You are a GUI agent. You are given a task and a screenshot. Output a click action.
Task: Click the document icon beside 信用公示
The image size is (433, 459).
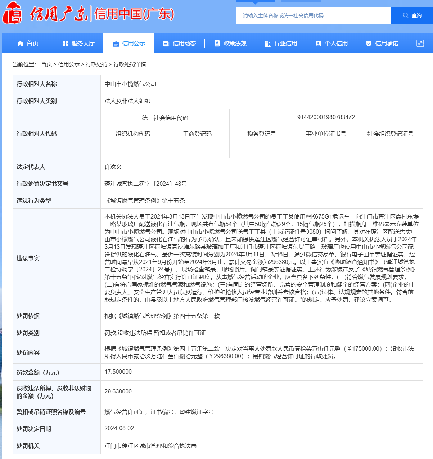pyautogui.click(x=116, y=44)
